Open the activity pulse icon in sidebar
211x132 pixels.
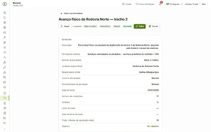4,57
